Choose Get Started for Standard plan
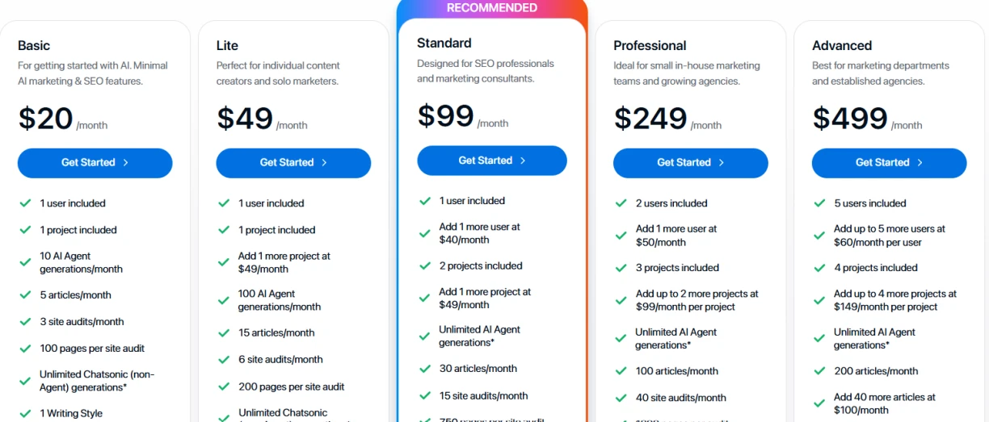The height and width of the screenshot is (422, 989). 491,161
